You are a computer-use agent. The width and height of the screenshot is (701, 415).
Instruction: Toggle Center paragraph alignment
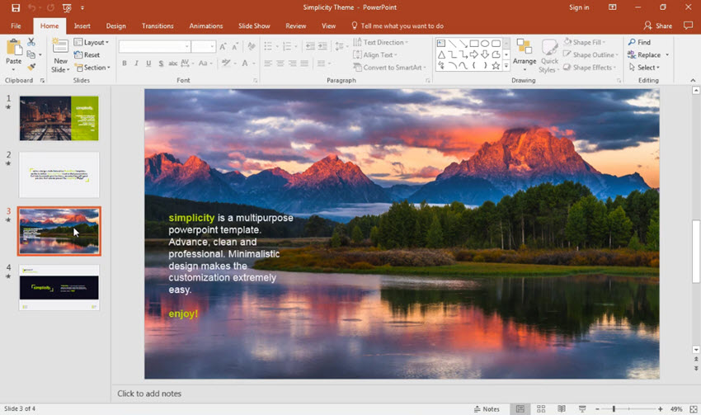pos(280,64)
